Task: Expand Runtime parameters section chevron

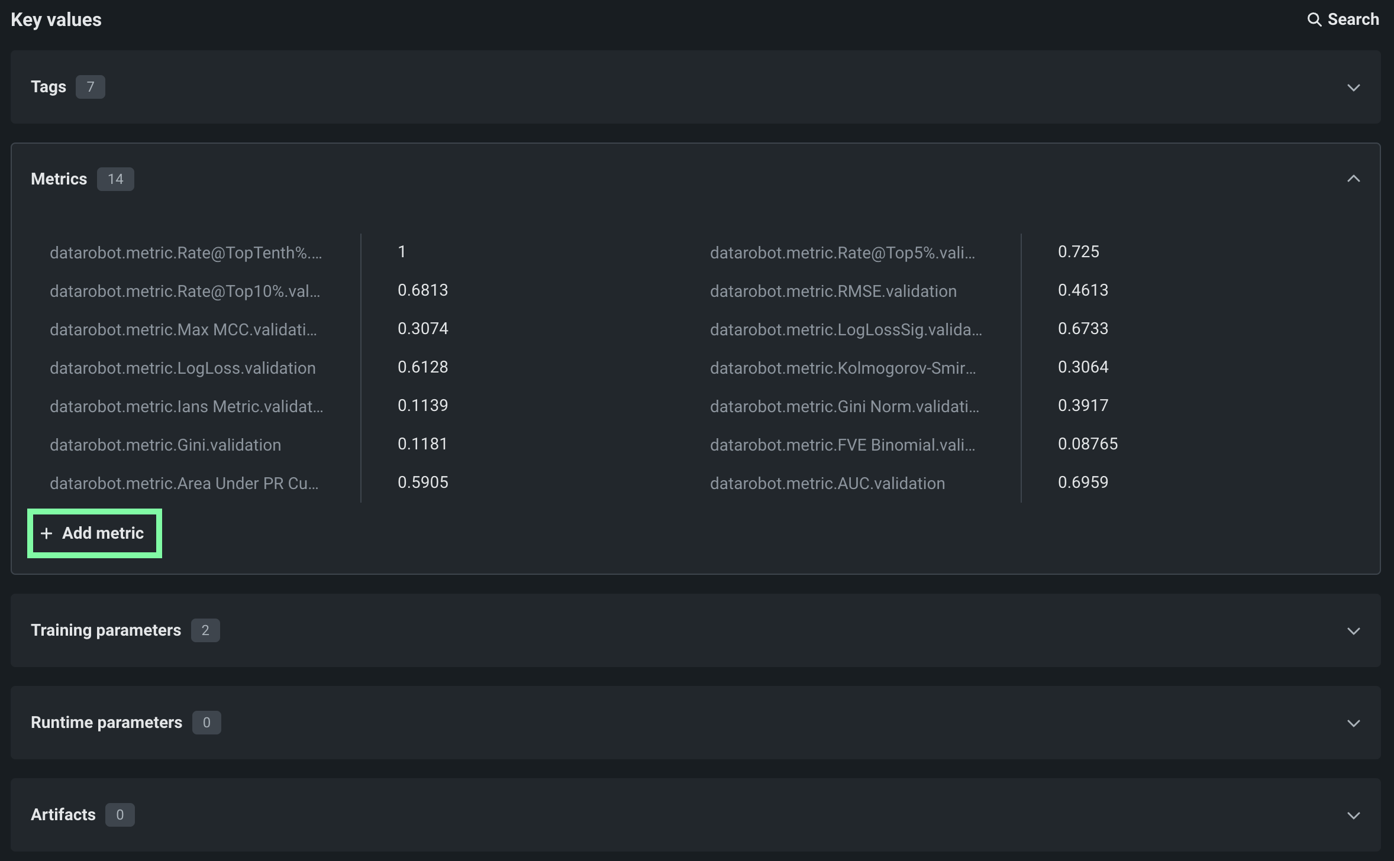Action: (x=1353, y=723)
